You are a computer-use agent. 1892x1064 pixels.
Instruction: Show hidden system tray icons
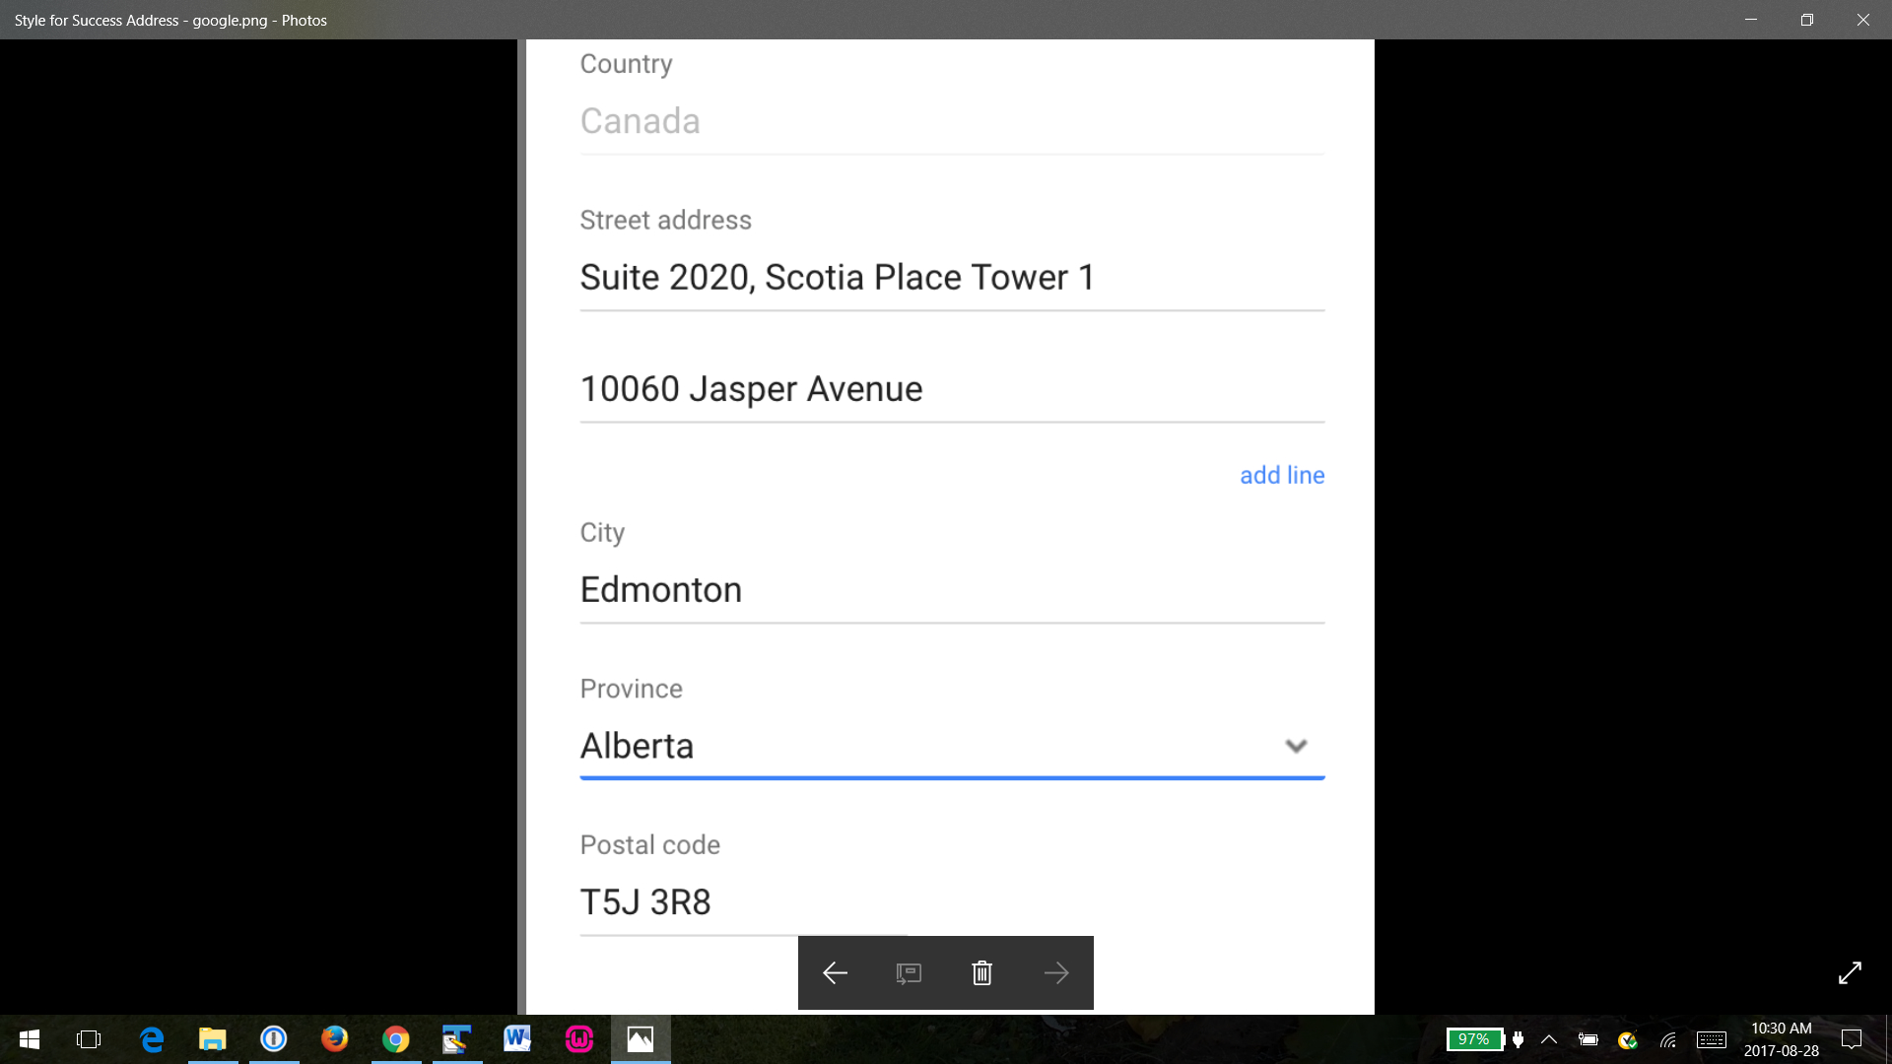tap(1549, 1039)
